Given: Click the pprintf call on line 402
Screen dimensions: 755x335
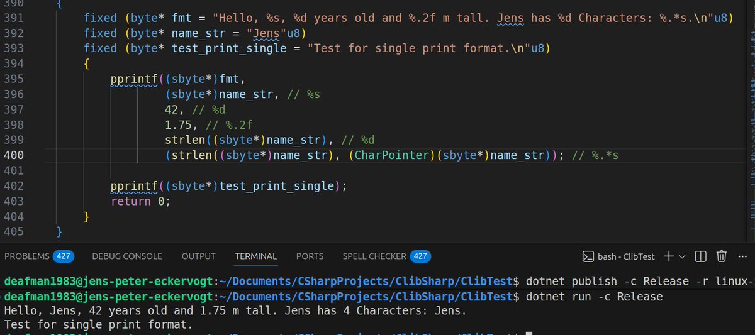Looking at the screenshot, I should [x=135, y=186].
